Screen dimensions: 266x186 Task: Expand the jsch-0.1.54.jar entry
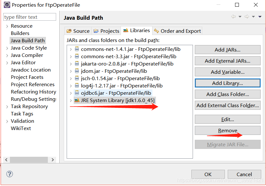(x=71, y=79)
